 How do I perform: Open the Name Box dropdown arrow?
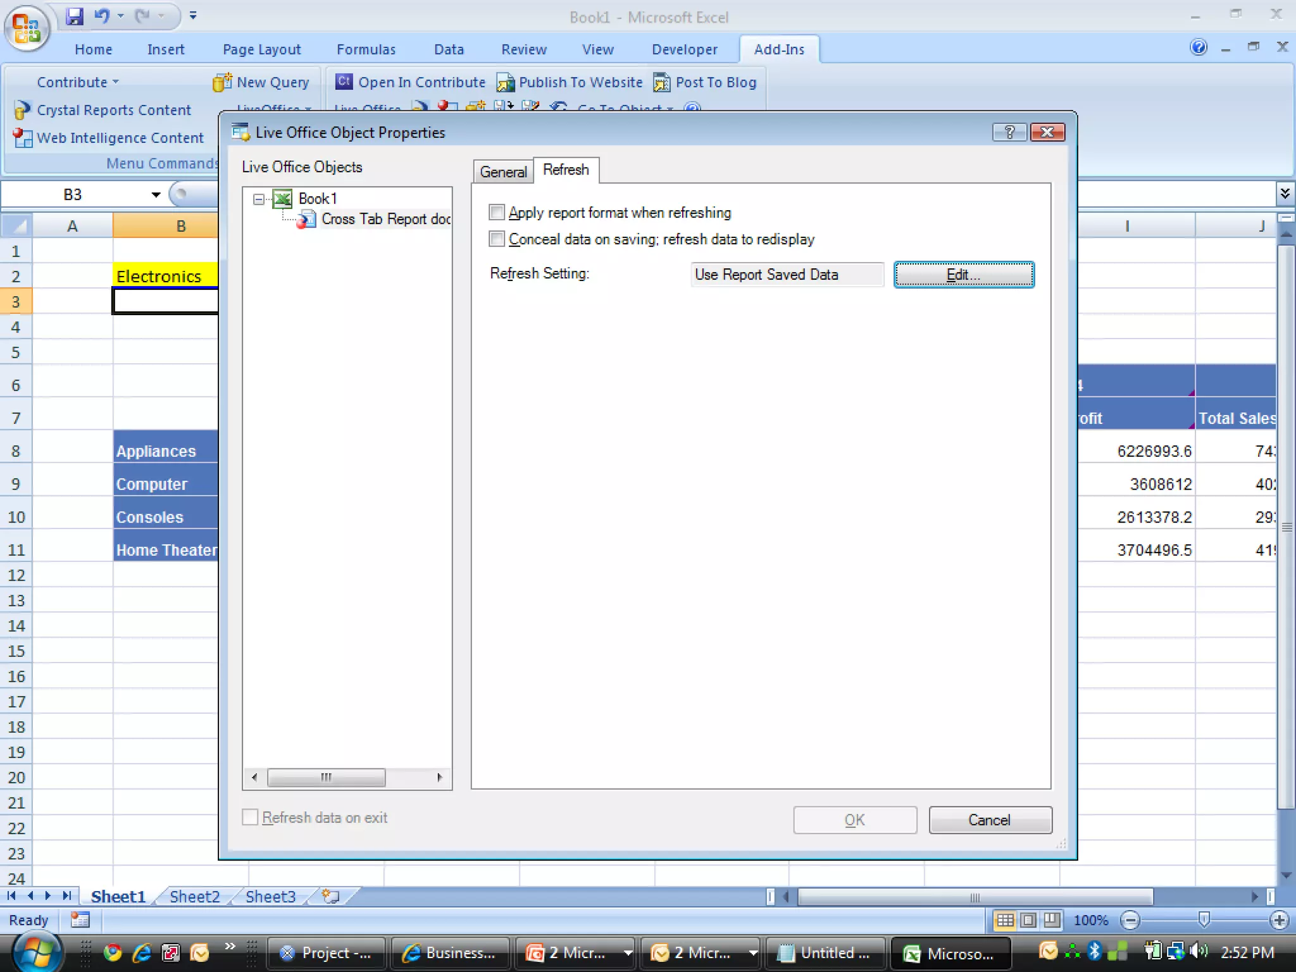point(156,195)
